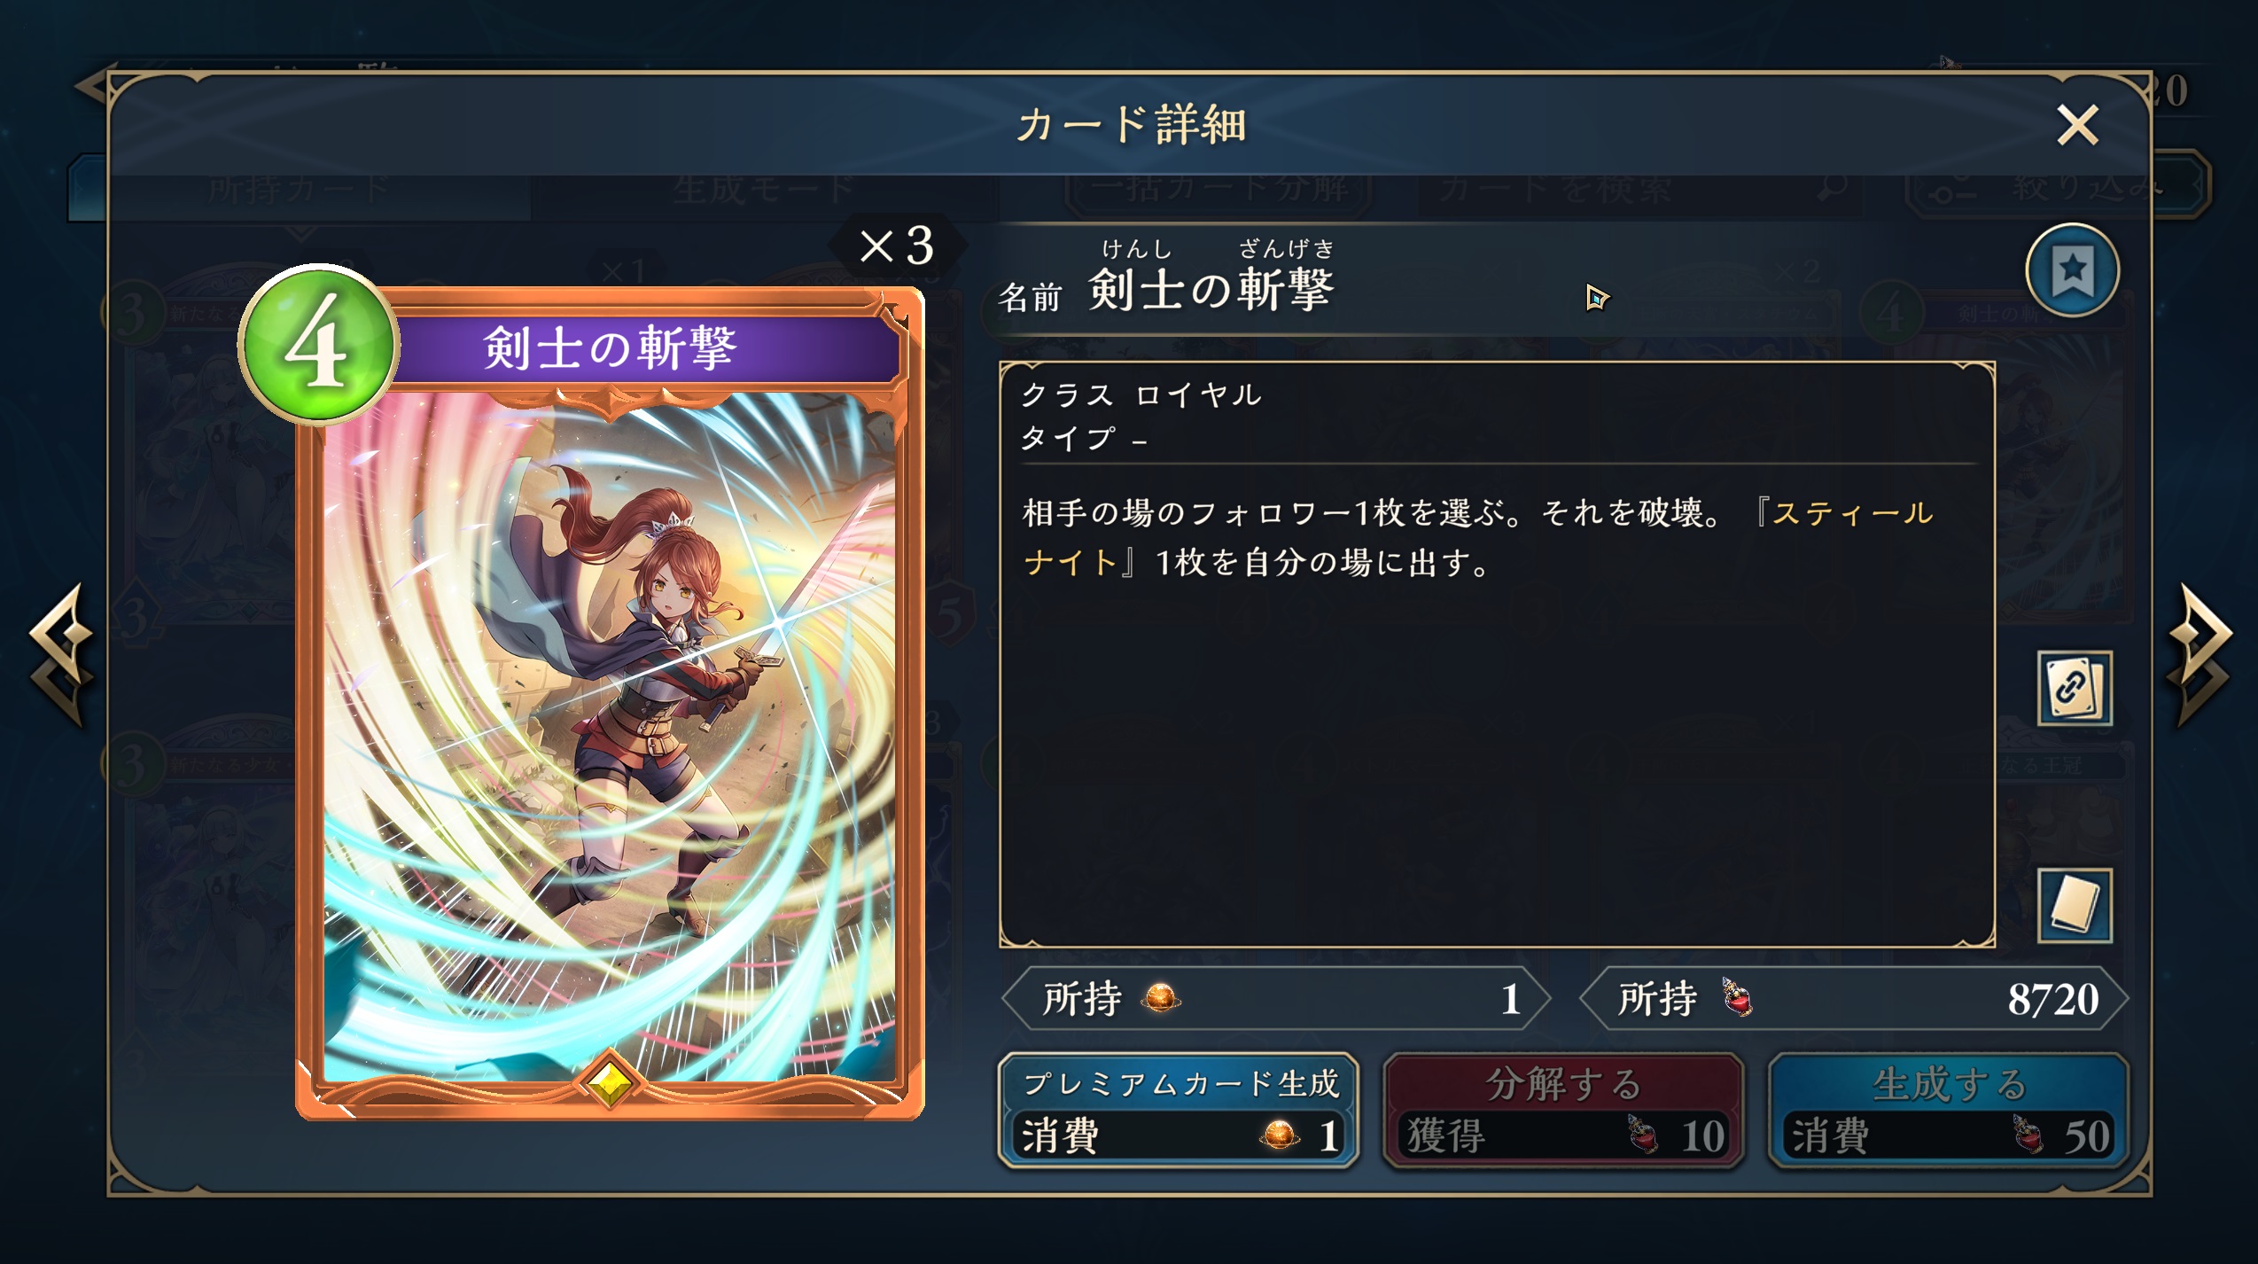Go to the previous card with left arrow
Screen dimensions: 2258x1264
click(60, 654)
